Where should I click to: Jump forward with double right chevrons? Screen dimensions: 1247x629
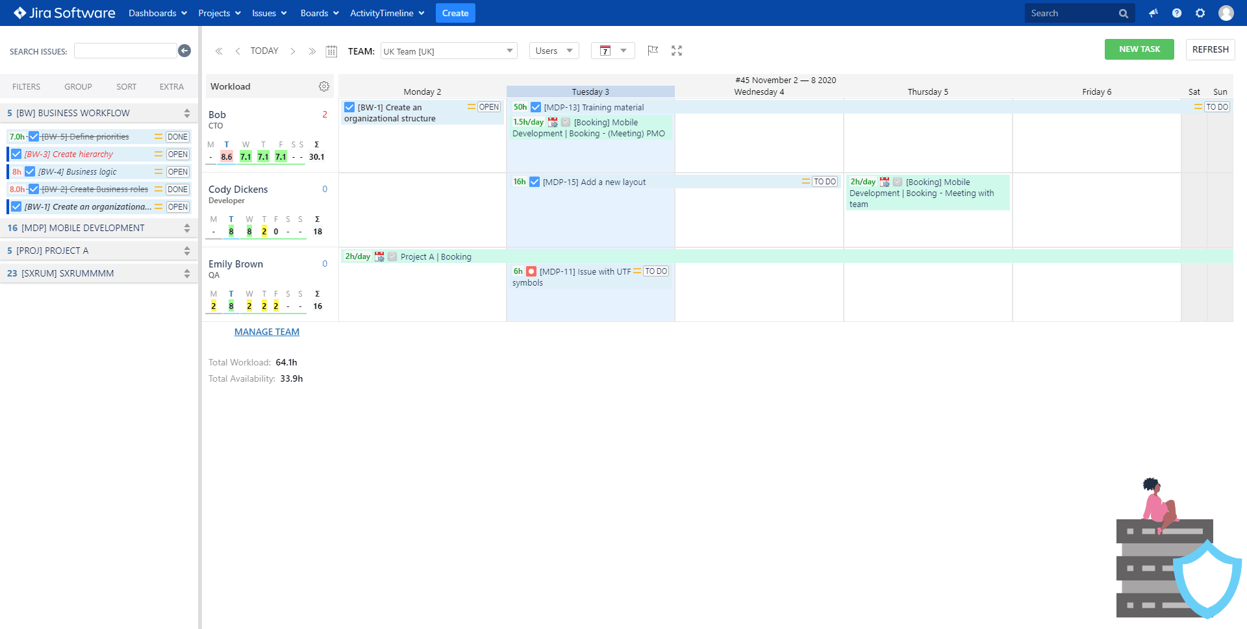pos(312,51)
